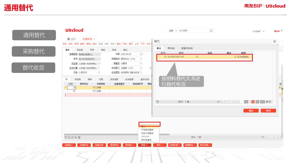The width and height of the screenshot is (291, 163).
Task: Open lookup for 币种 field
Action: point(99,73)
